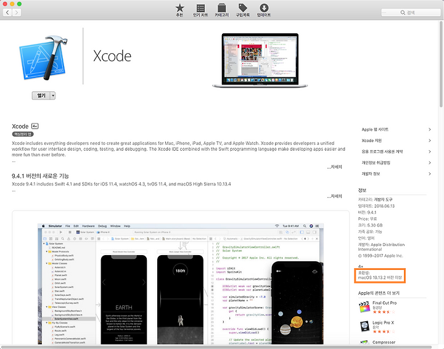Click the 핵심장비 앱 badge under Xcode

(x=23, y=134)
